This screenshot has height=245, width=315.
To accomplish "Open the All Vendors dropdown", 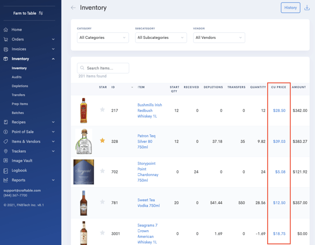I will pos(219,37).
